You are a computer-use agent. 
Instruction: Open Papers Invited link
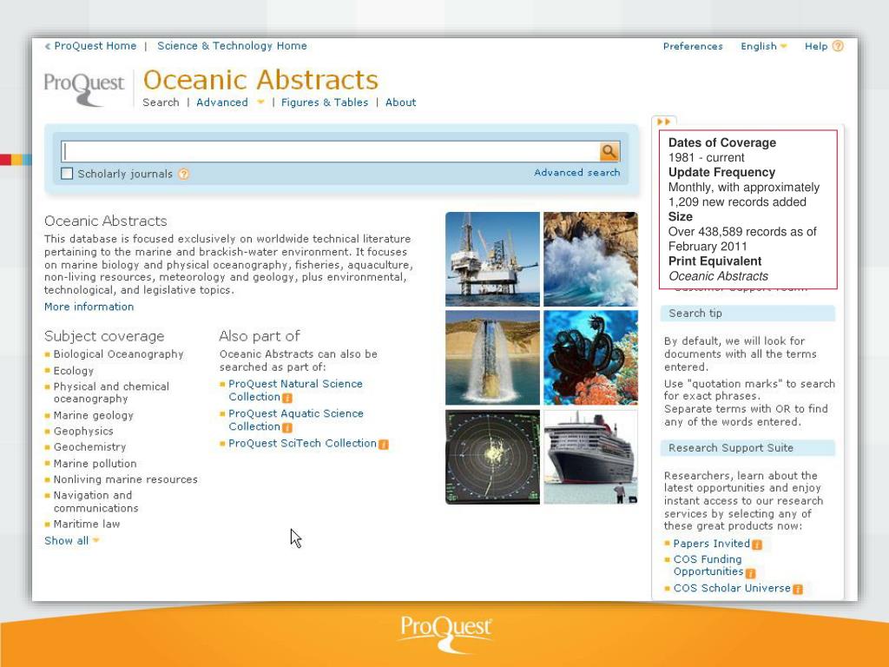[712, 544]
